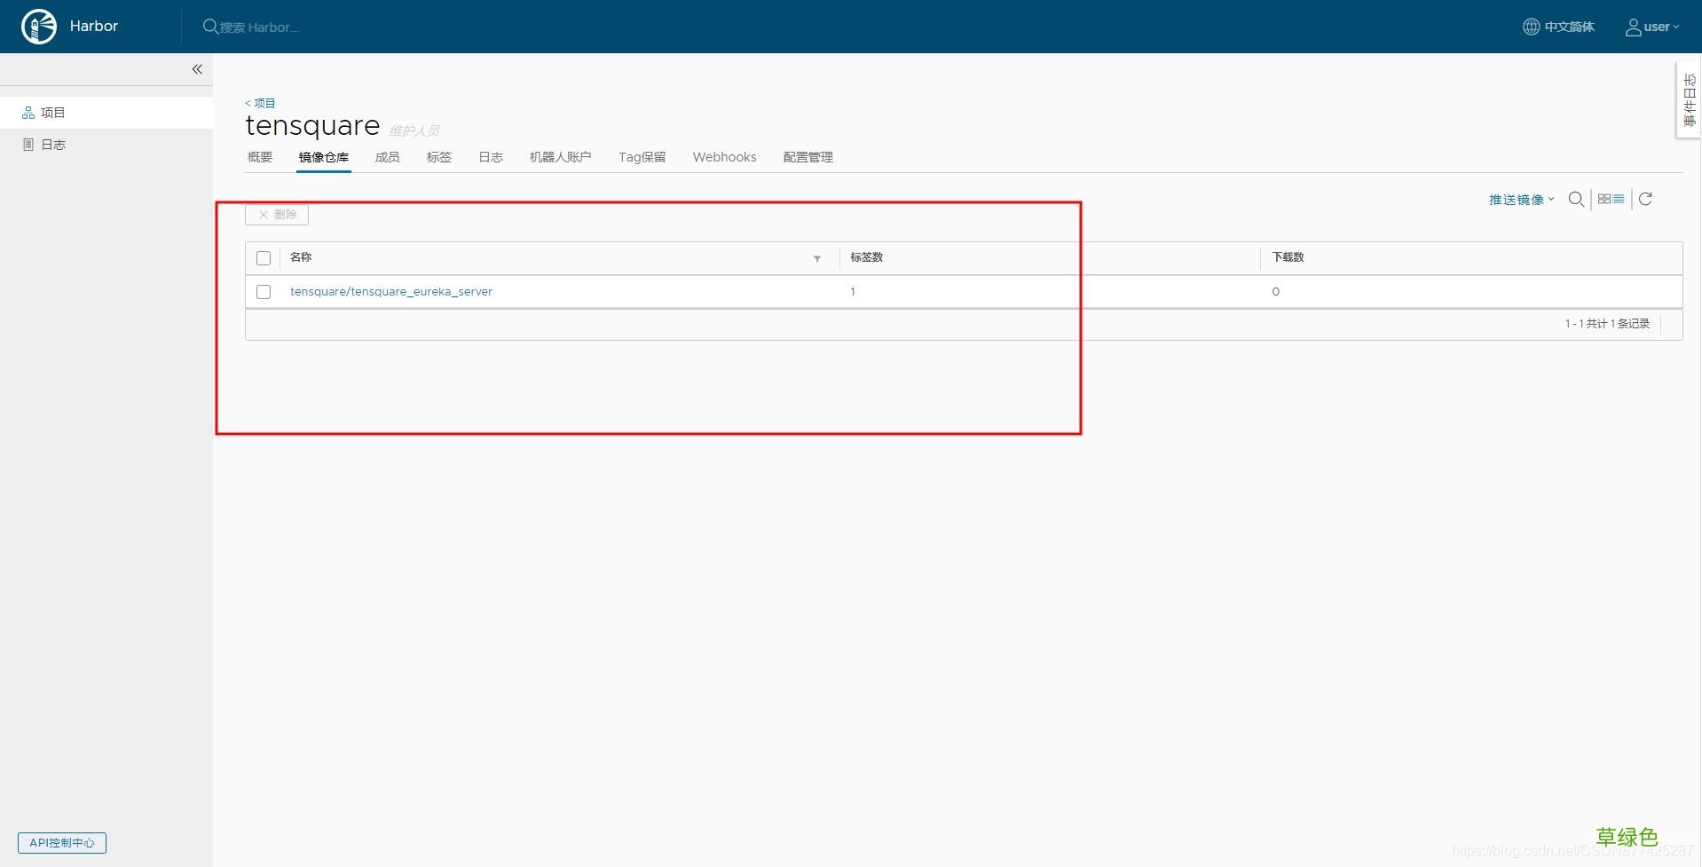Viewport: 1702px width, 867px height.
Task: Click the repository search magnifier icon
Action: pos(1576,200)
